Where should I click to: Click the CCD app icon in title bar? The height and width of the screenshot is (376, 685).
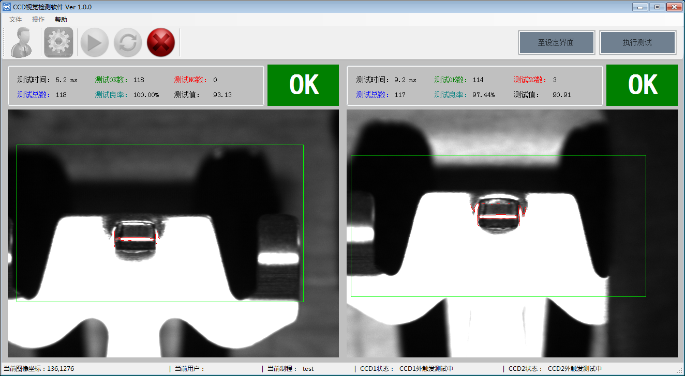coord(7,7)
